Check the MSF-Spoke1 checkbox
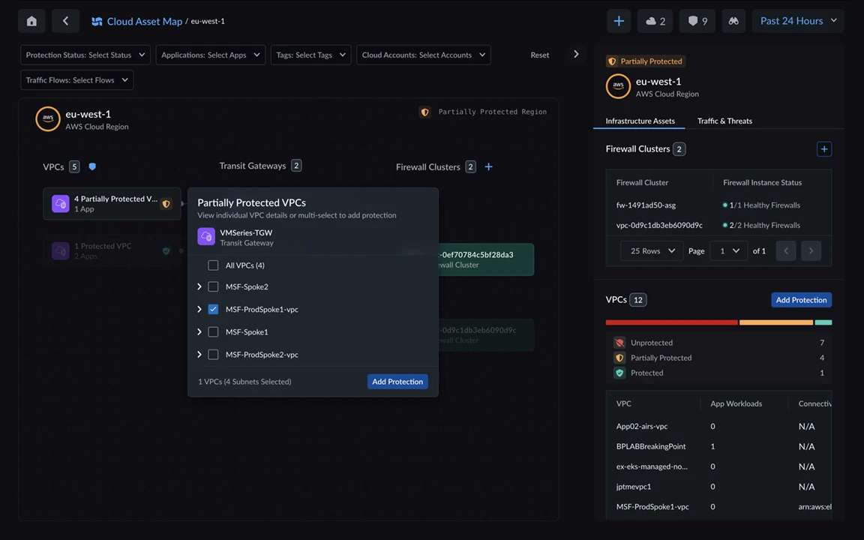 click(x=213, y=331)
